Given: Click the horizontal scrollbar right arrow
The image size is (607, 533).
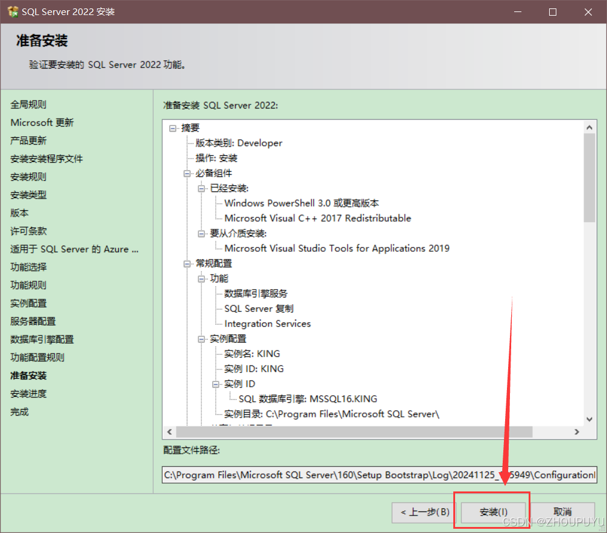Looking at the screenshot, I should point(577,432).
